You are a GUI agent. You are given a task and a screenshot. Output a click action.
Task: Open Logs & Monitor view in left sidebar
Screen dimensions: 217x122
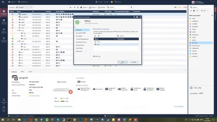(4, 31)
